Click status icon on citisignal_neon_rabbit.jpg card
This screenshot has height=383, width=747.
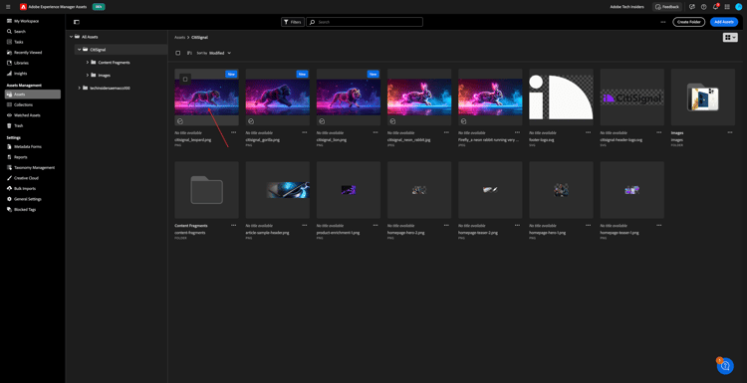(x=393, y=121)
